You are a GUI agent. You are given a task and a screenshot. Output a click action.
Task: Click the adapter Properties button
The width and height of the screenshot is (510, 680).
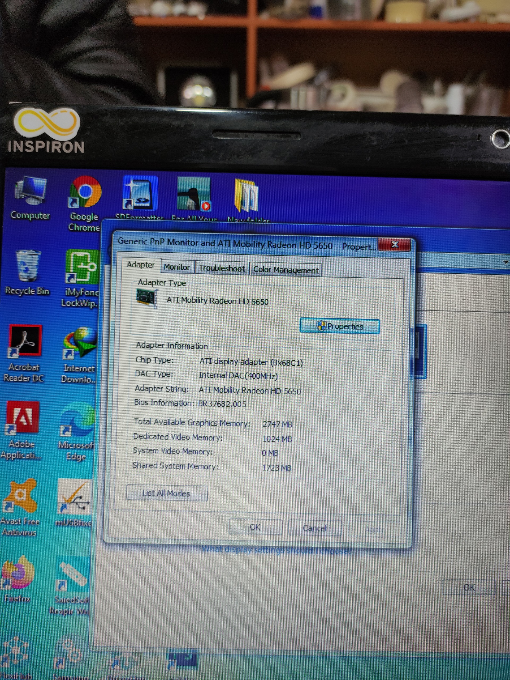click(x=340, y=326)
